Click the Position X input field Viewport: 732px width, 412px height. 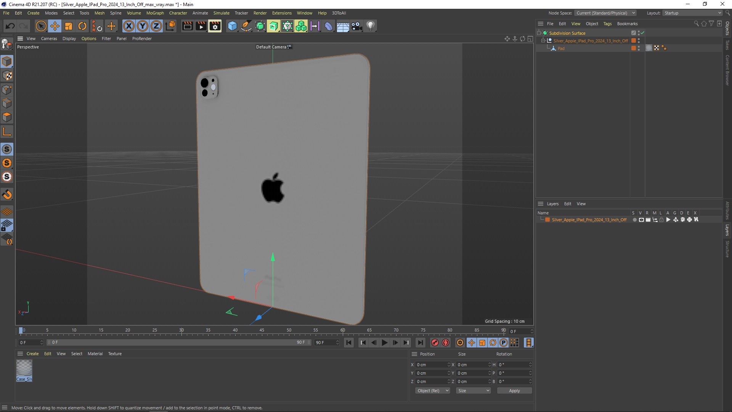tap(433, 365)
